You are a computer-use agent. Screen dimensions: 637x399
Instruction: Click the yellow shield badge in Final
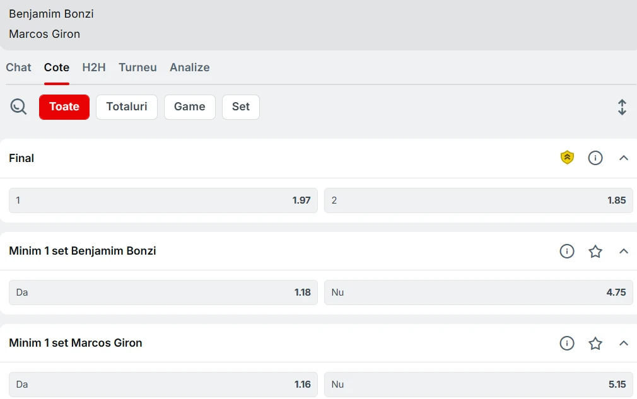coord(567,158)
